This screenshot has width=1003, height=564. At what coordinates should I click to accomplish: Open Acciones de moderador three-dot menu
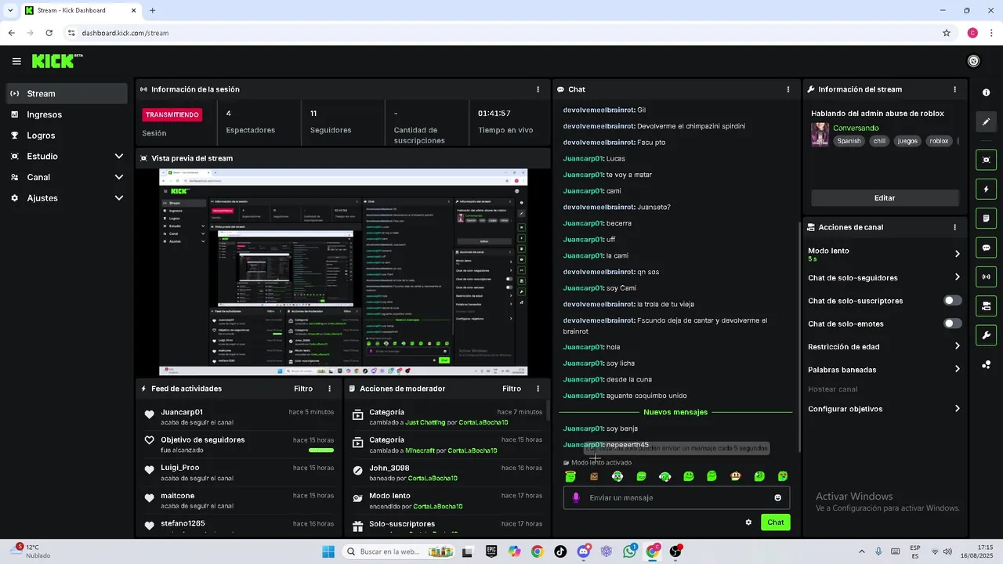point(538,389)
